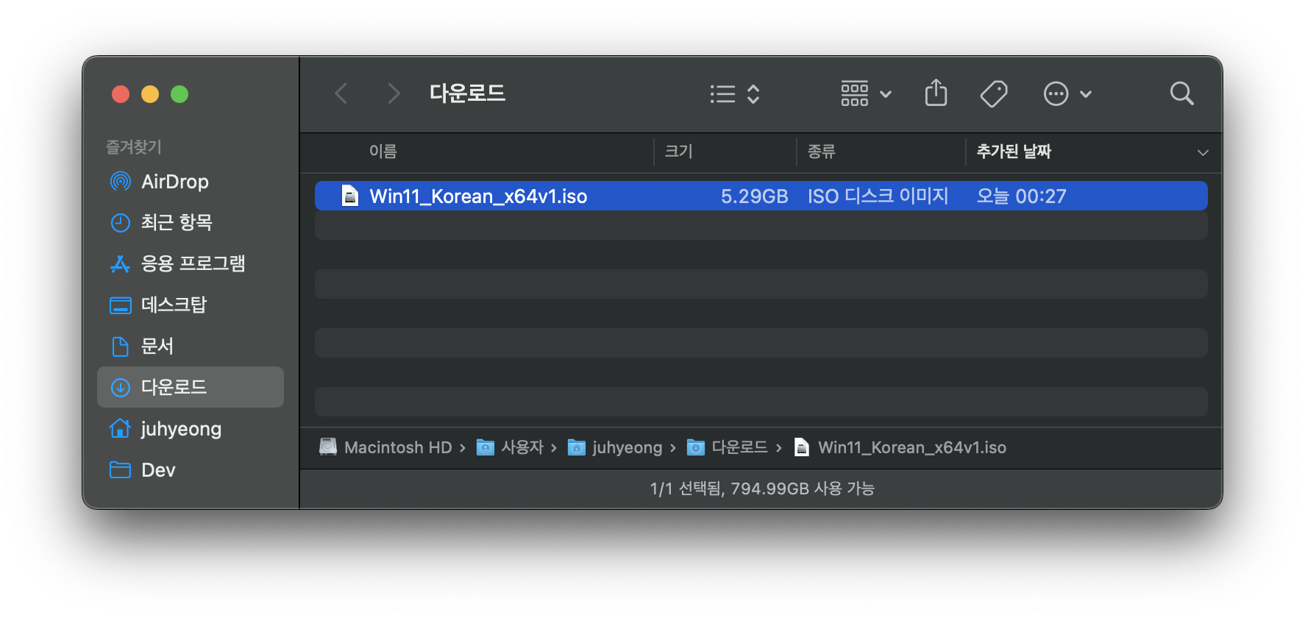Image resolution: width=1305 pixels, height=618 pixels.
Task: Open the Dev folder in sidebar
Action: click(x=191, y=469)
